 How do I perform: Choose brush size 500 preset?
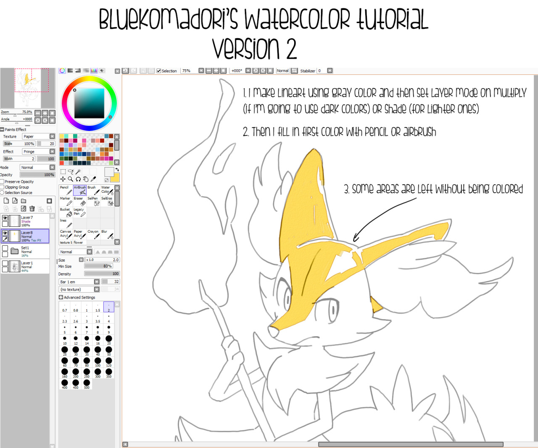[87, 384]
